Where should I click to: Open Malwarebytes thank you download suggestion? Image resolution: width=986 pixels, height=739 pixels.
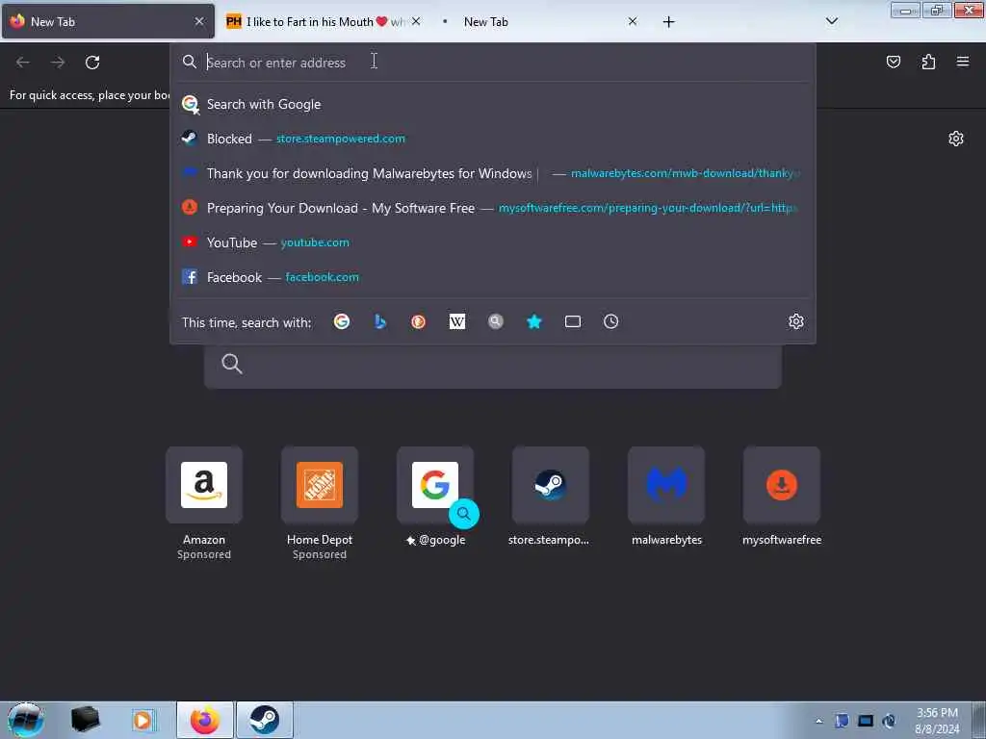pos(492,173)
